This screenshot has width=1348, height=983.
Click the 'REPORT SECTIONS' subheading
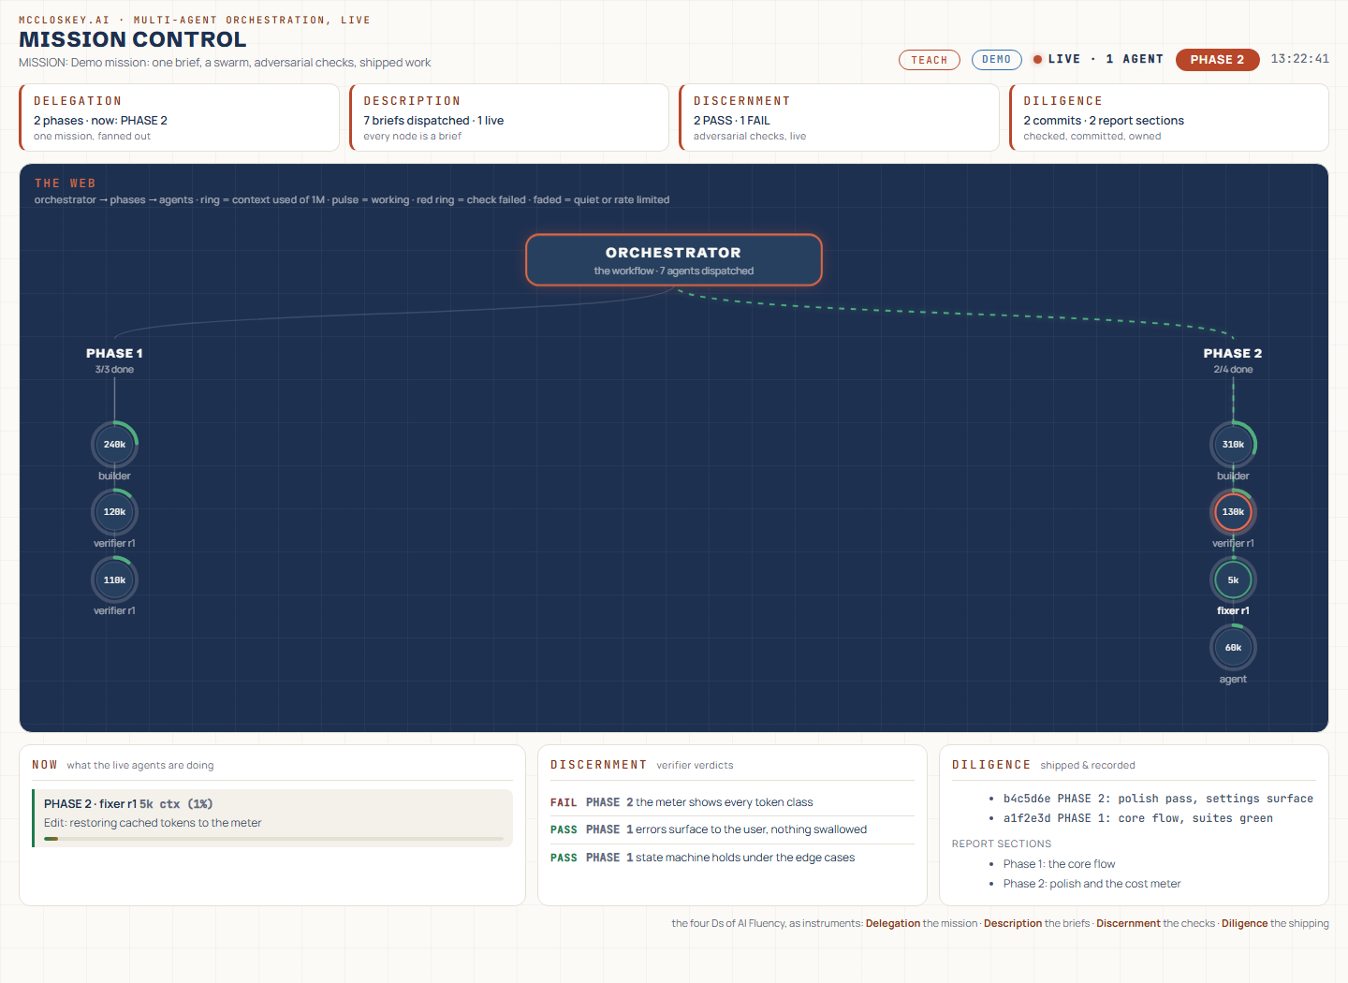(x=1002, y=844)
